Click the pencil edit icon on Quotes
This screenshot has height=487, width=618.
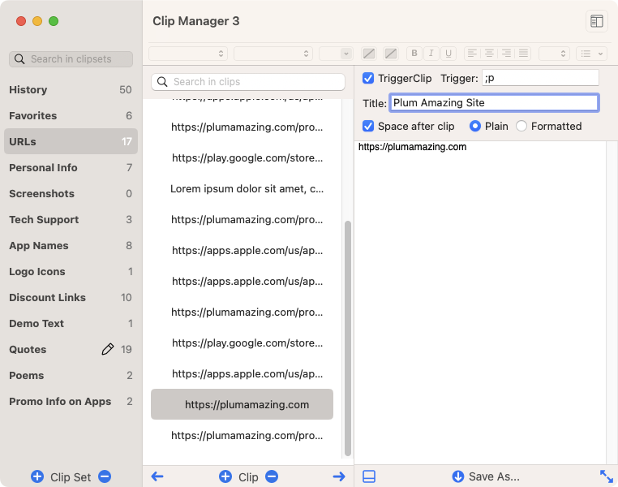point(108,349)
